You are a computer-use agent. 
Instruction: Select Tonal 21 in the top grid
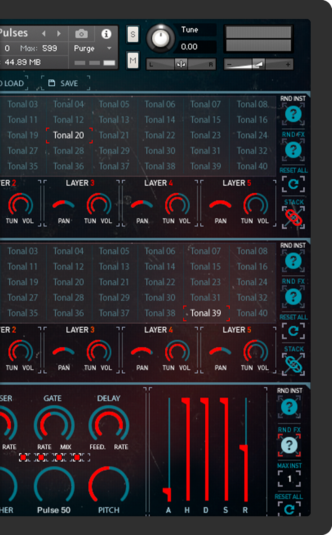point(114,135)
